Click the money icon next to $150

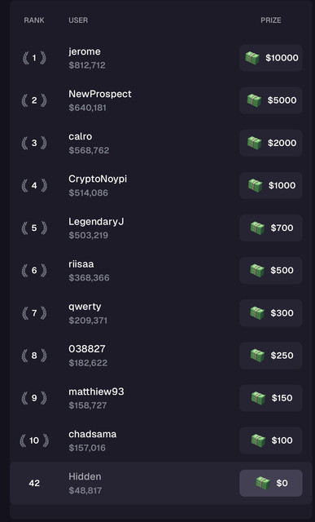click(x=258, y=398)
